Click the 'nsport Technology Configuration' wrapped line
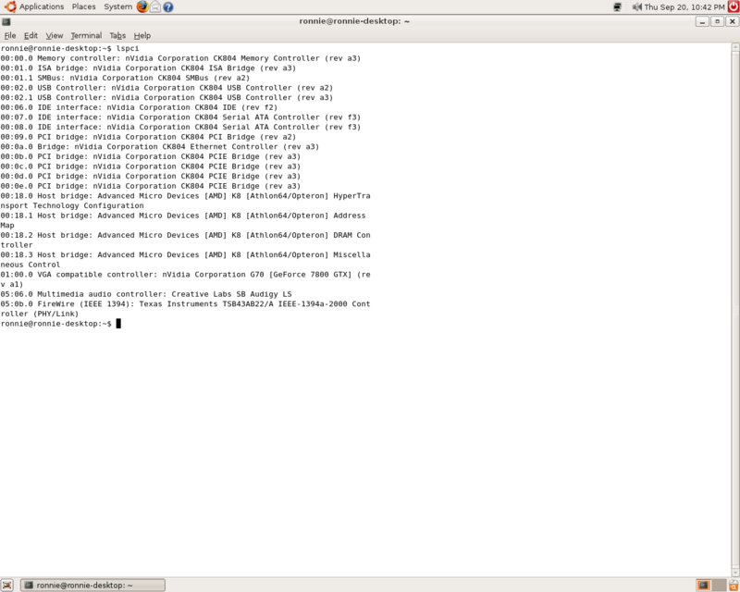This screenshot has width=740, height=592. click(72, 206)
